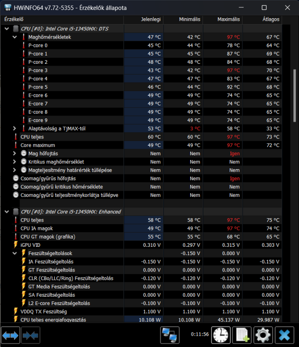
Task: Expand the Kritikus maghőmérséklet node
Action: pos(15,162)
